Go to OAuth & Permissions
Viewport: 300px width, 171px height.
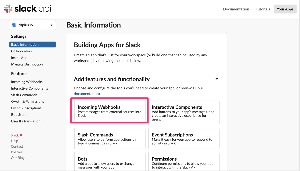tap(27, 101)
